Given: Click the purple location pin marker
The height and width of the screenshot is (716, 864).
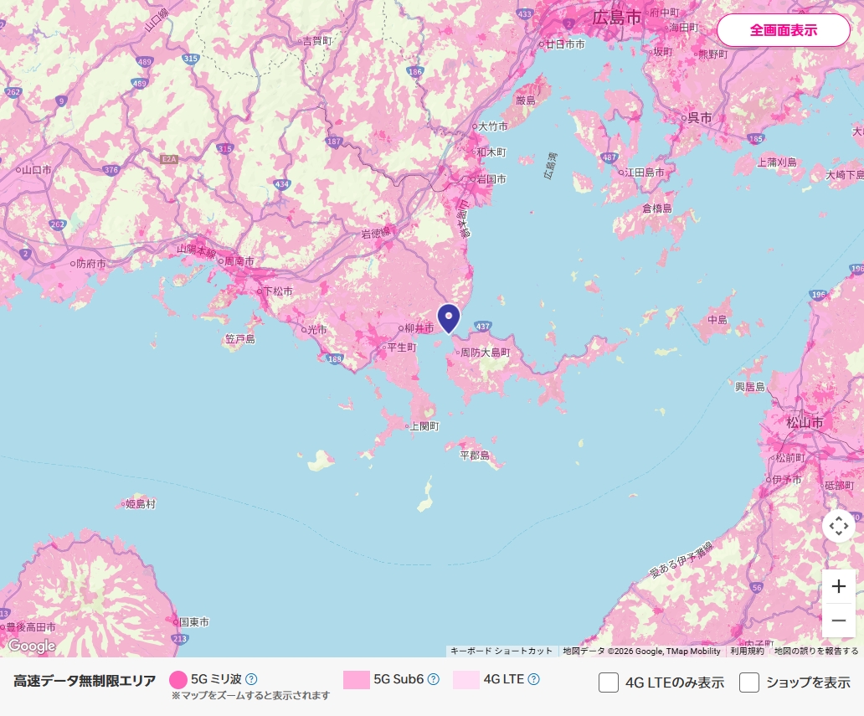Looking at the screenshot, I should pyautogui.click(x=449, y=317).
